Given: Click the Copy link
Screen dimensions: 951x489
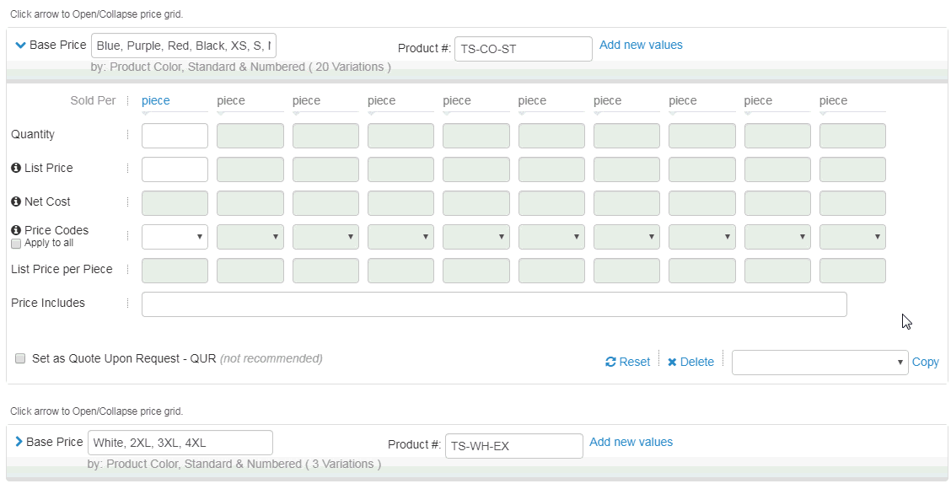Looking at the screenshot, I should (x=926, y=363).
